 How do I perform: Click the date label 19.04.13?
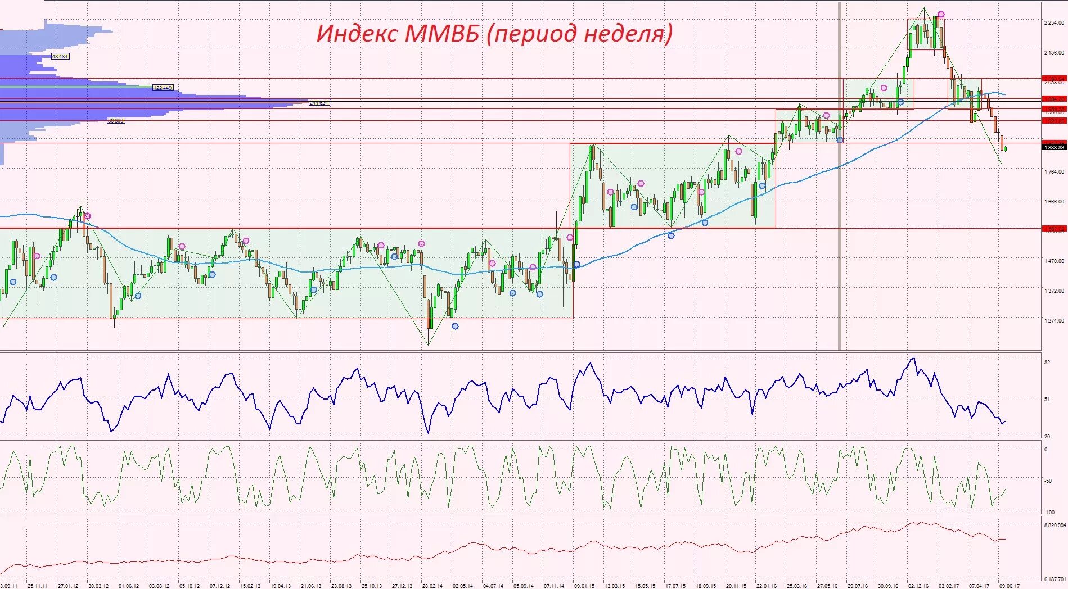pos(281,586)
